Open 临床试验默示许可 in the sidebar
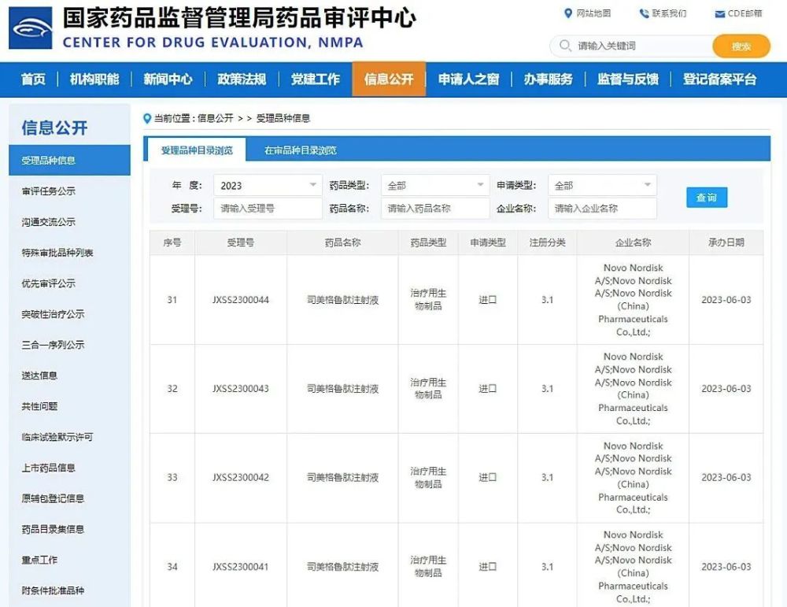Image resolution: width=787 pixels, height=607 pixels. pyautogui.click(x=58, y=438)
